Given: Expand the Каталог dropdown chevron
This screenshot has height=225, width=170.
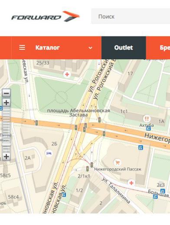Looking at the screenshot, I should 90,48.
